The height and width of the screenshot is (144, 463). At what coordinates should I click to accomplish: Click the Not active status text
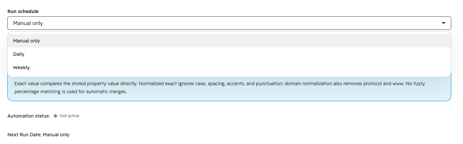coord(69,116)
